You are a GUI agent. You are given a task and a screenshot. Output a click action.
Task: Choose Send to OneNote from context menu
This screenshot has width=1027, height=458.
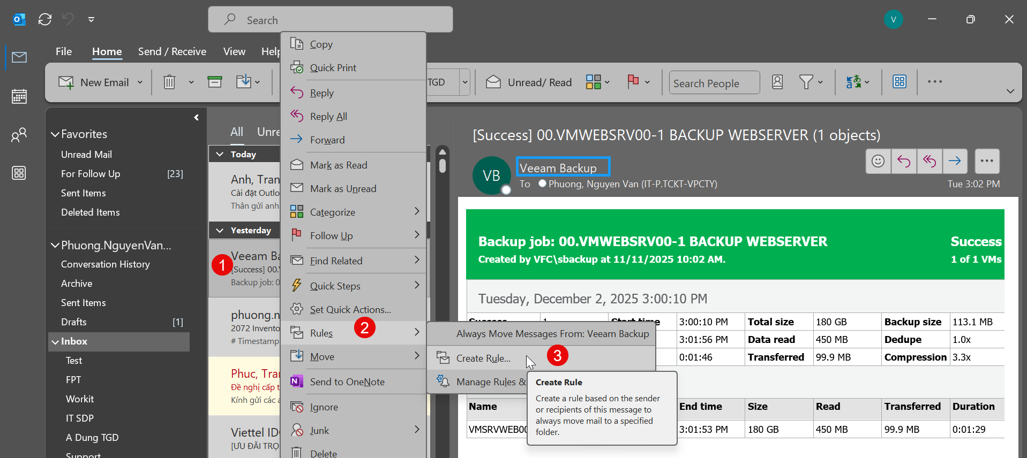click(x=347, y=382)
